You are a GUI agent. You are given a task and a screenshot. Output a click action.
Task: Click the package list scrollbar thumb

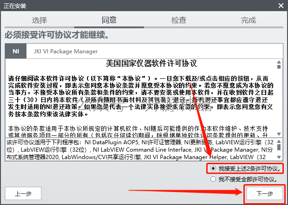coord(279,147)
